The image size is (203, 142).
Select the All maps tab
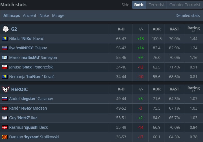tap(12, 15)
